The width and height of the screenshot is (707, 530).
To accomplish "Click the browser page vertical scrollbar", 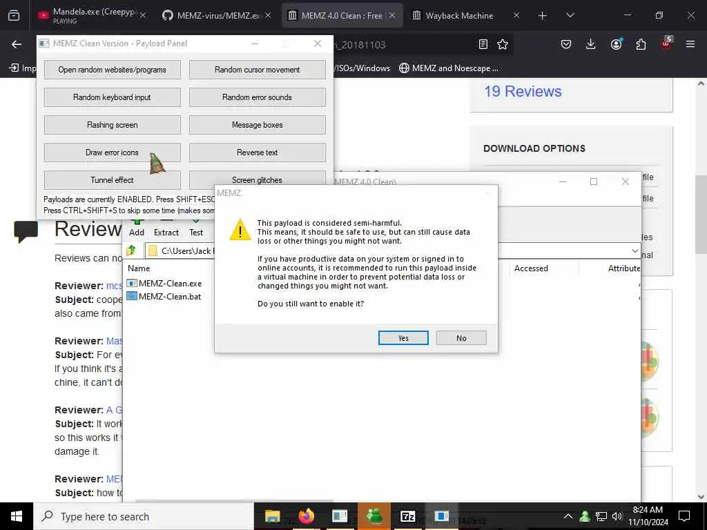I will [x=701, y=214].
